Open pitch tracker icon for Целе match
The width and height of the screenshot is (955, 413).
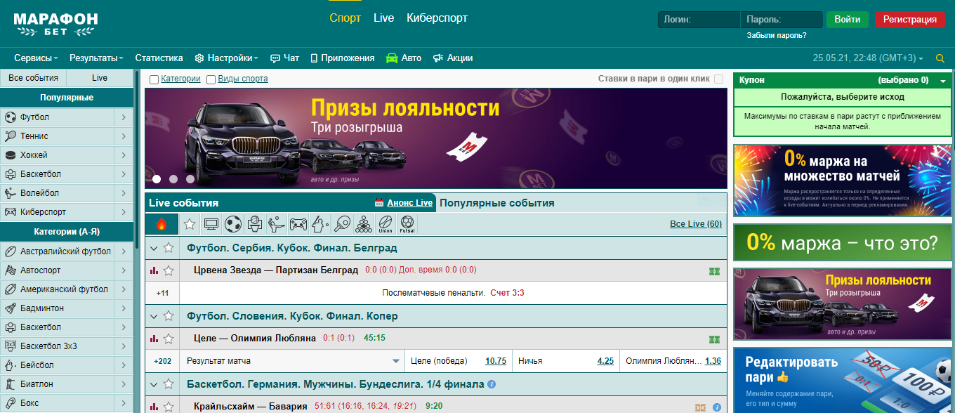(x=715, y=339)
